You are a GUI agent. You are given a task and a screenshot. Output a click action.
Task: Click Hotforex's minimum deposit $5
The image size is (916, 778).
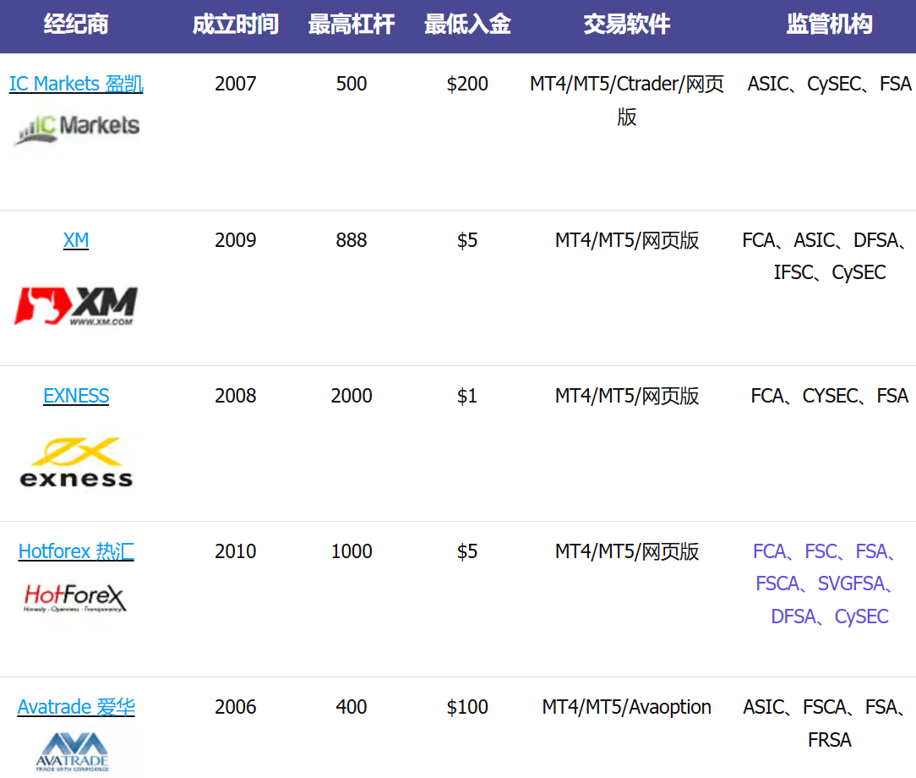tap(467, 551)
